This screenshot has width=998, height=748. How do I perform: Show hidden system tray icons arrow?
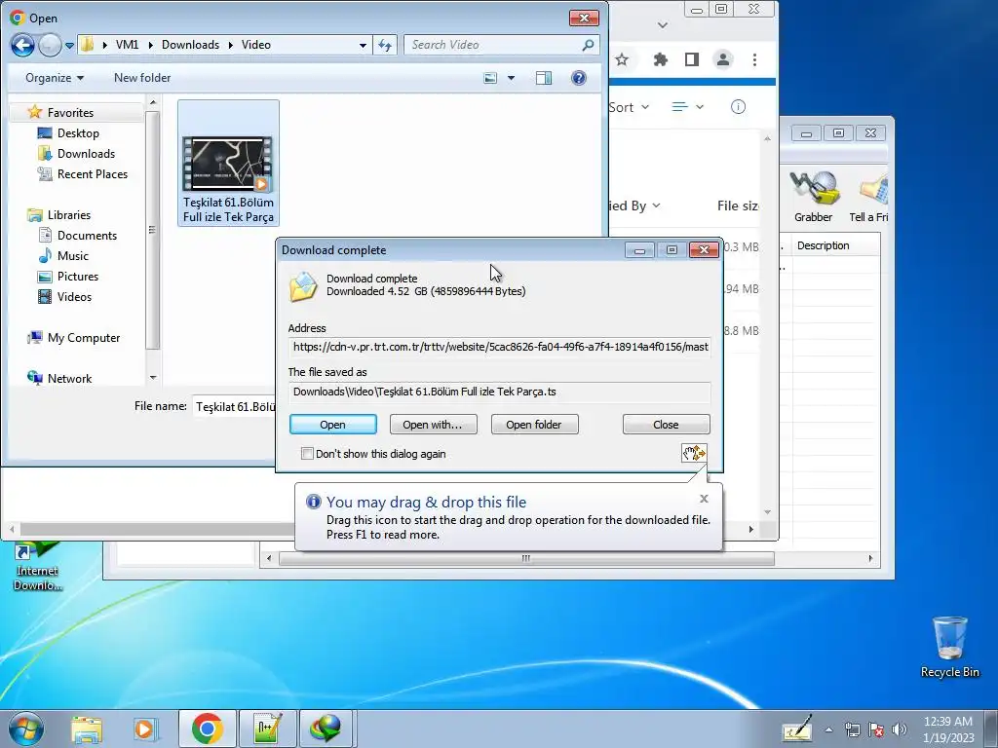coord(828,729)
